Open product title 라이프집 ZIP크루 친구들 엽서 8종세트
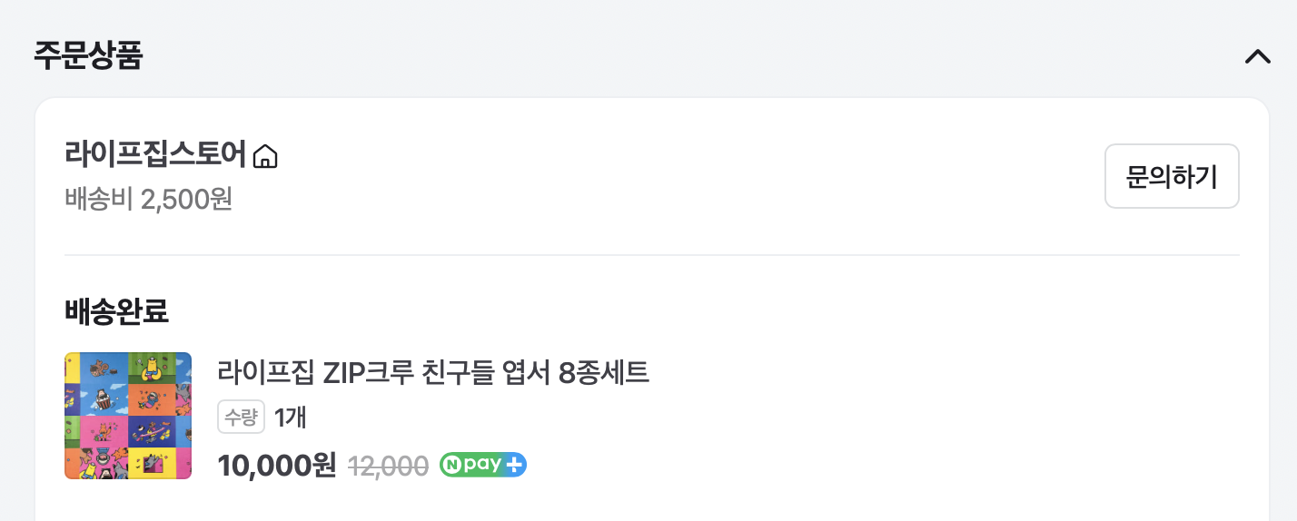Screen dimensions: 1297x521 coord(433,372)
